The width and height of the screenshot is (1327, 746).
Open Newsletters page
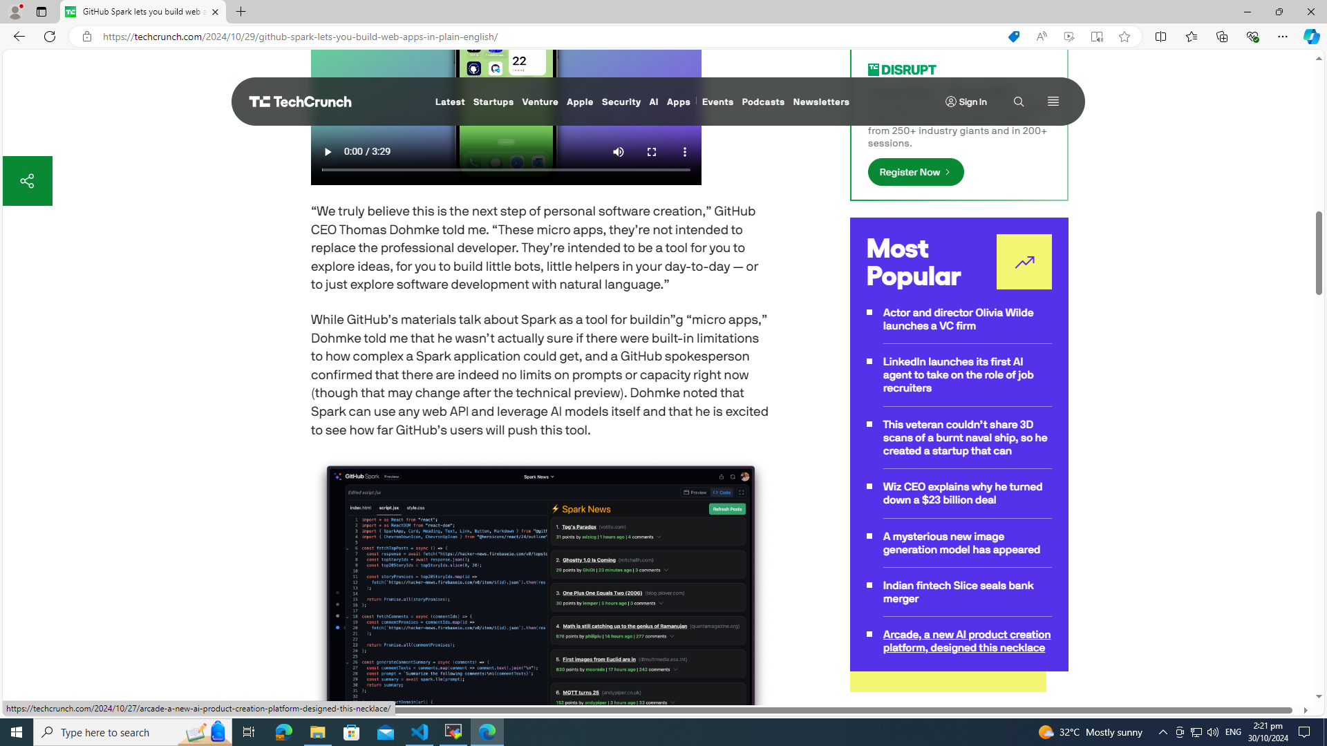tap(821, 102)
